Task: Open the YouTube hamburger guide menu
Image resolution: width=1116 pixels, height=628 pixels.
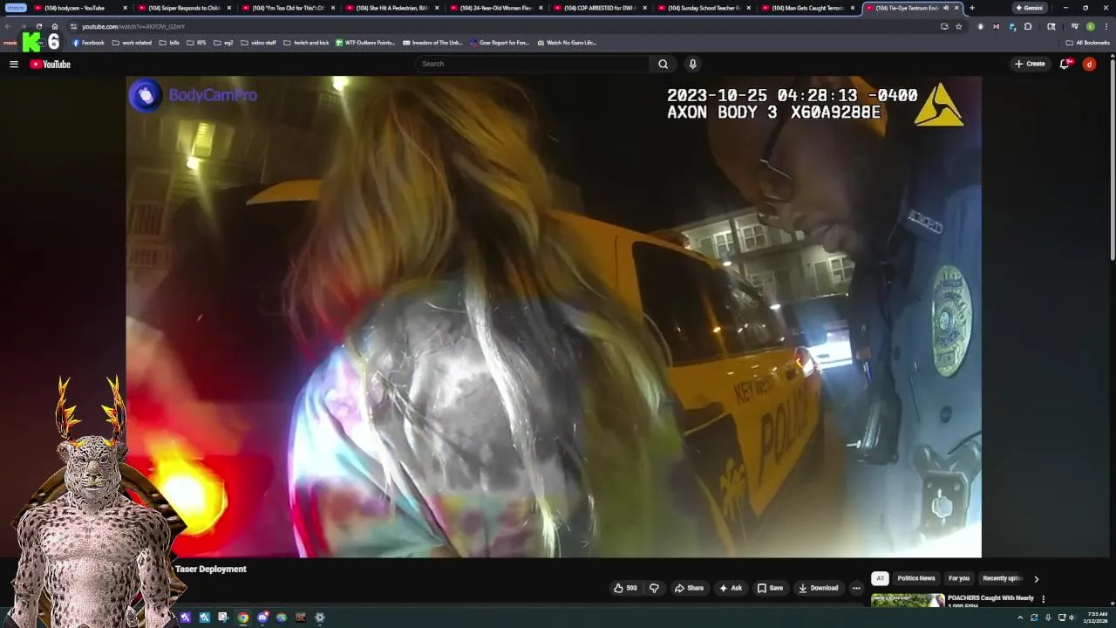Action: (x=14, y=64)
